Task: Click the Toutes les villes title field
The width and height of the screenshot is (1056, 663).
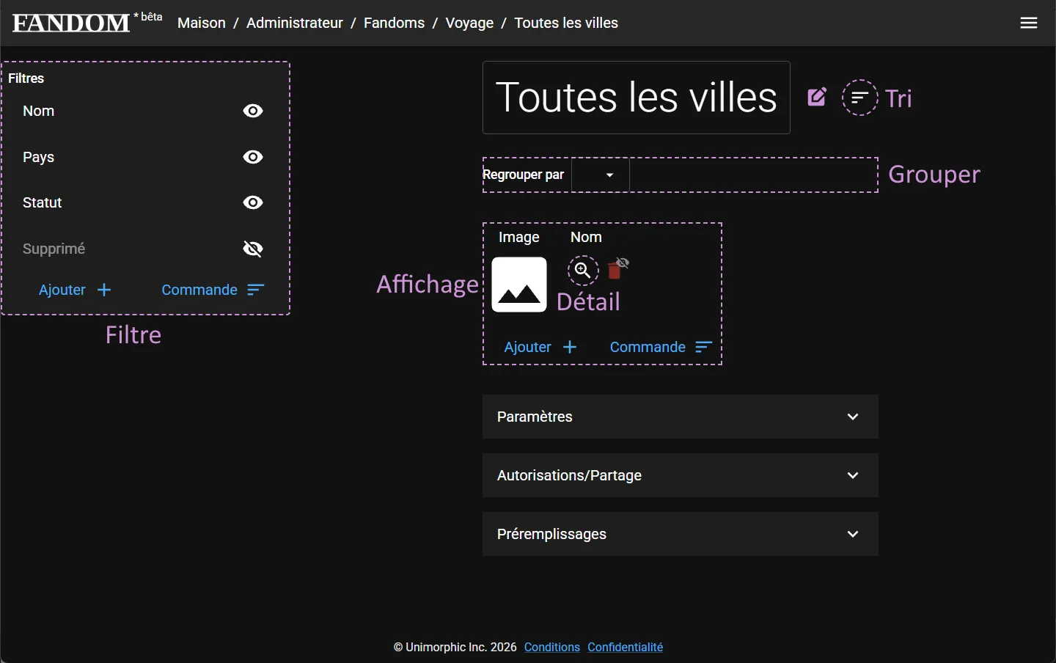Action: [637, 98]
